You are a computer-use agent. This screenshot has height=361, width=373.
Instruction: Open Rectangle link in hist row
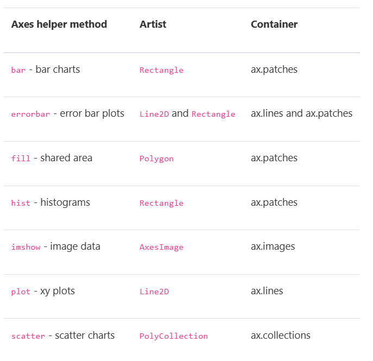point(161,203)
